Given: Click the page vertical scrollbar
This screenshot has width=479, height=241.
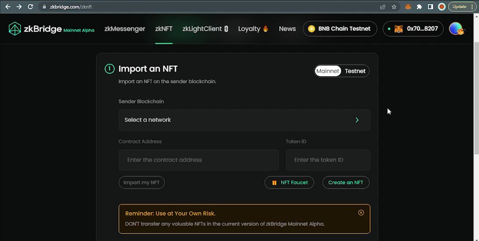Looking at the screenshot, I should [476, 98].
